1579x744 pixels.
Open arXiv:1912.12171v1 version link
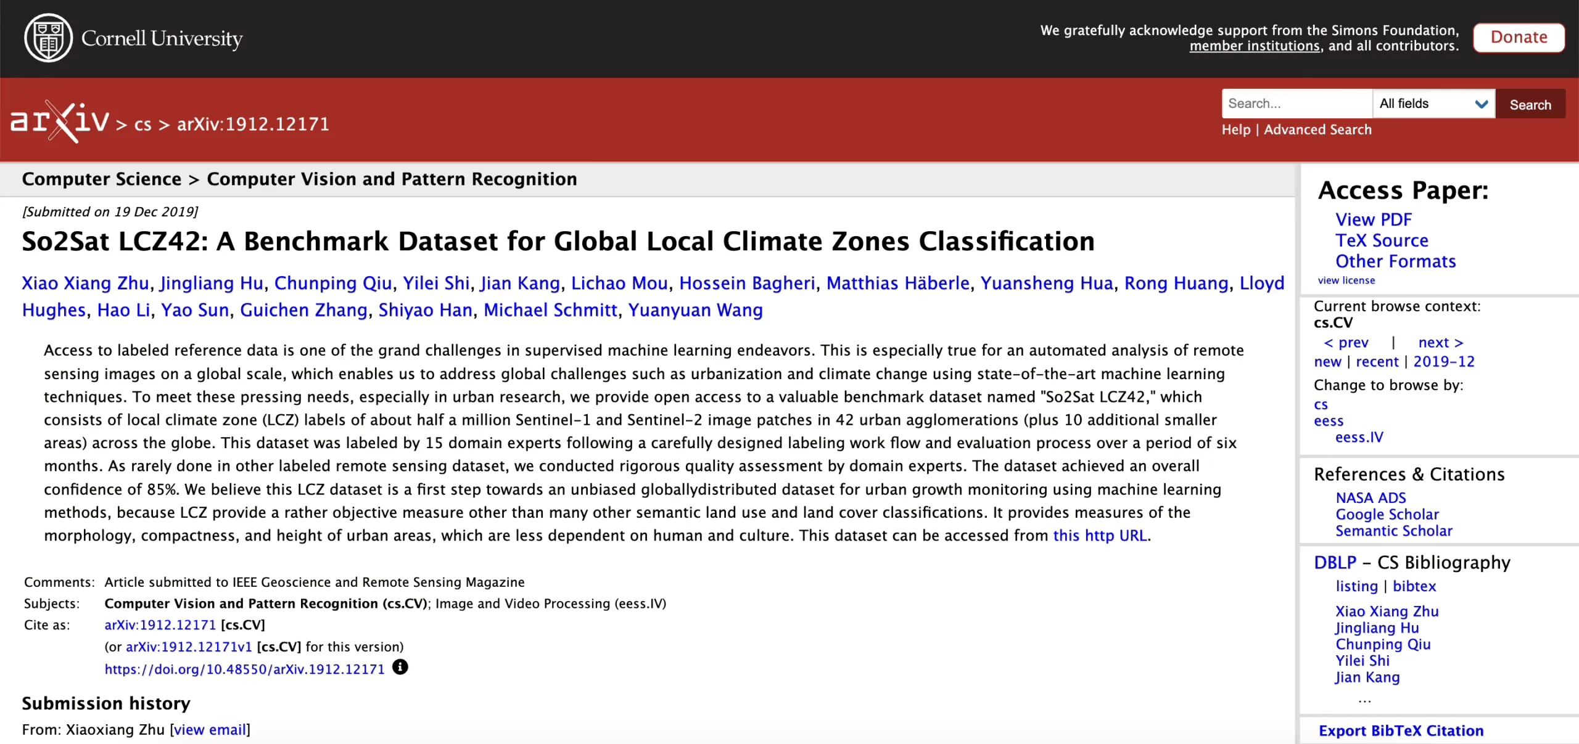coord(189,647)
